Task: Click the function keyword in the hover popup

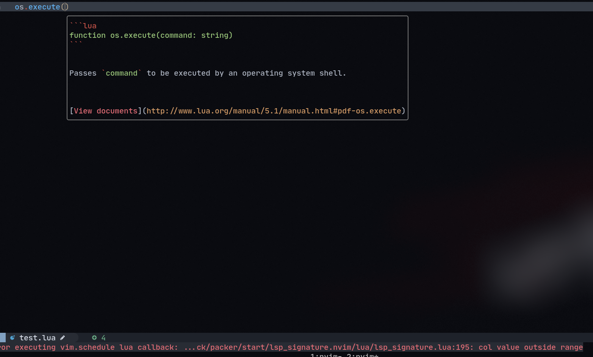Action: click(88, 35)
